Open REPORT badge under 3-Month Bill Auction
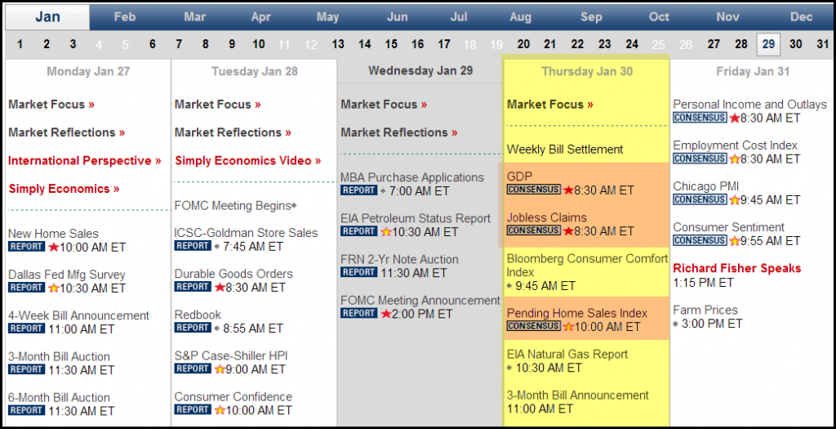This screenshot has height=429, width=836. point(27,369)
